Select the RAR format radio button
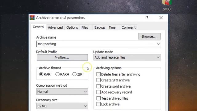The height and width of the screenshot is (111, 197). click(41, 74)
